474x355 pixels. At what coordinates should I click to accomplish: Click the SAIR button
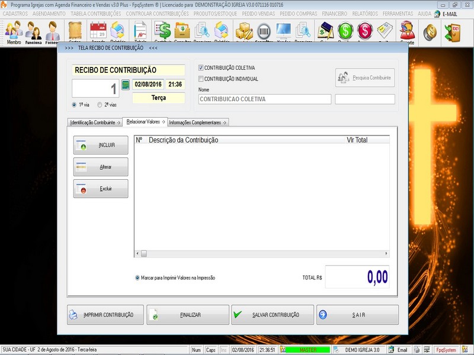[x=357, y=315]
